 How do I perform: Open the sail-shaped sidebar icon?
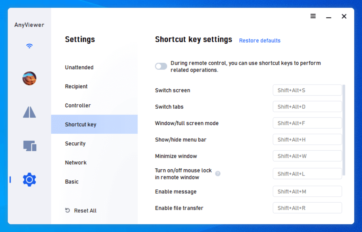click(29, 112)
